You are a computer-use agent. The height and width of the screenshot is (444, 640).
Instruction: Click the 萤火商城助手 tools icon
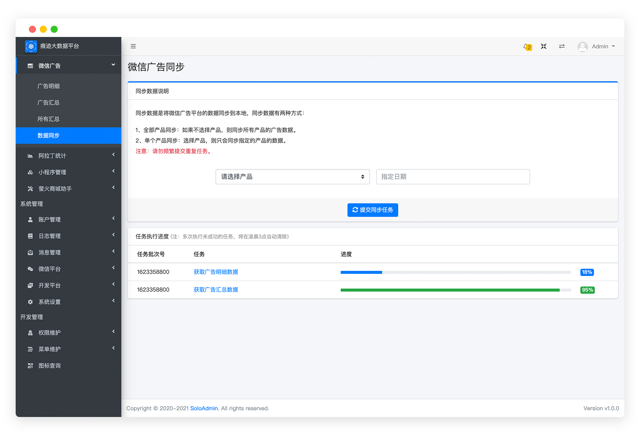[x=30, y=189]
